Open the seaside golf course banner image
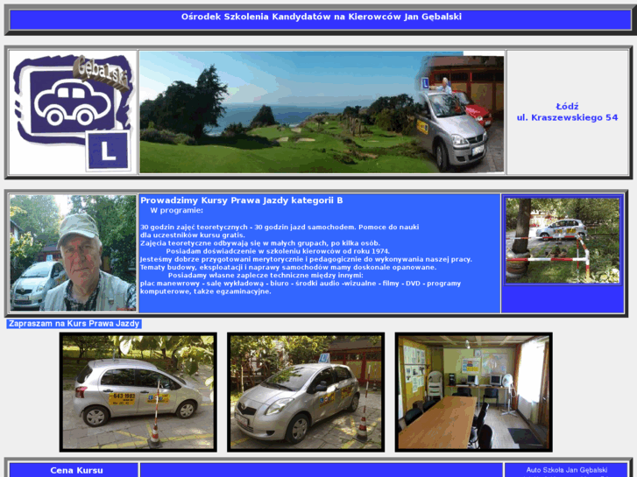Image resolution: width=637 pixels, height=477 pixels. (x=322, y=112)
